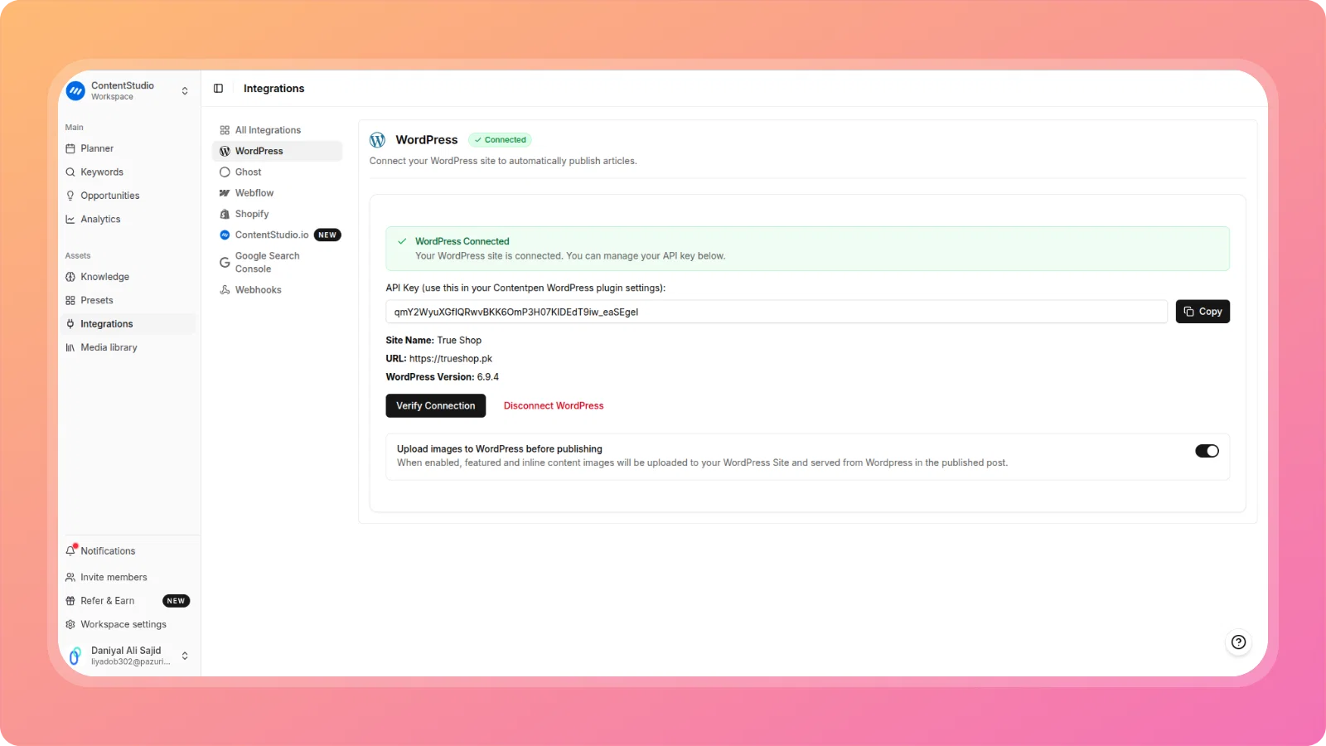Click the Integrations plug icon
Viewport: 1326px width, 746px height.
pos(70,324)
